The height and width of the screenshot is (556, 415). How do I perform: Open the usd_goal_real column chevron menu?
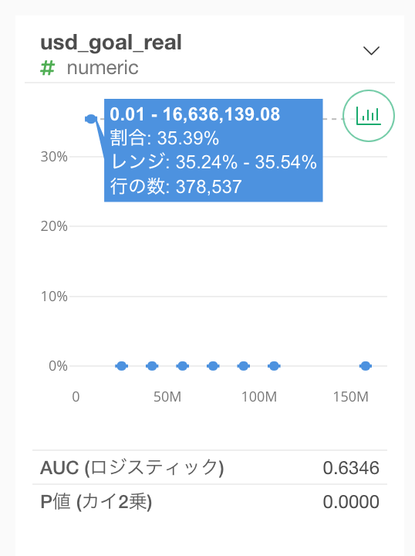[x=371, y=50]
